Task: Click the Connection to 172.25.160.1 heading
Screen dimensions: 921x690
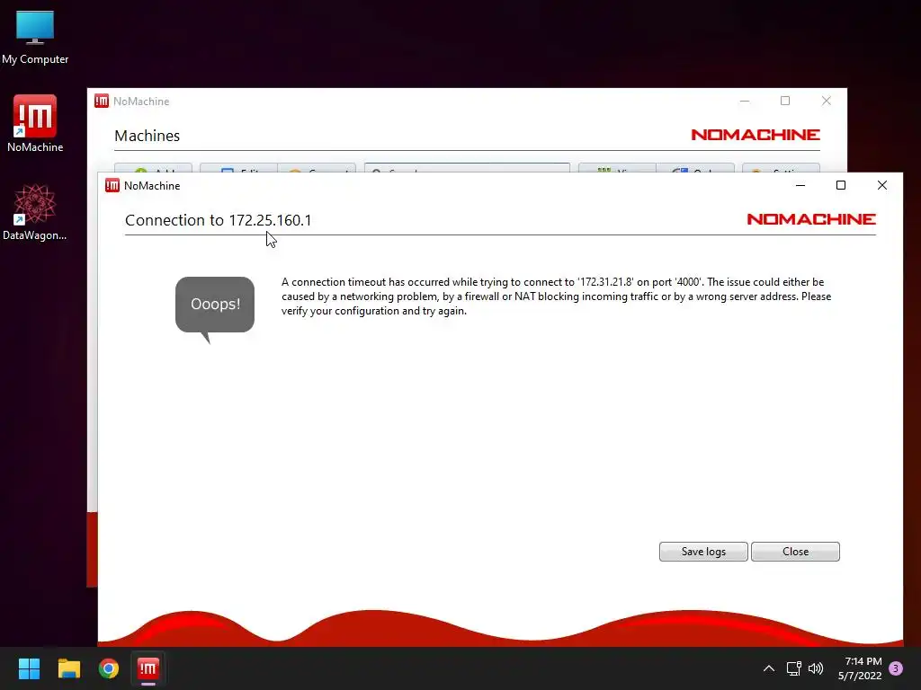Action: tap(218, 220)
